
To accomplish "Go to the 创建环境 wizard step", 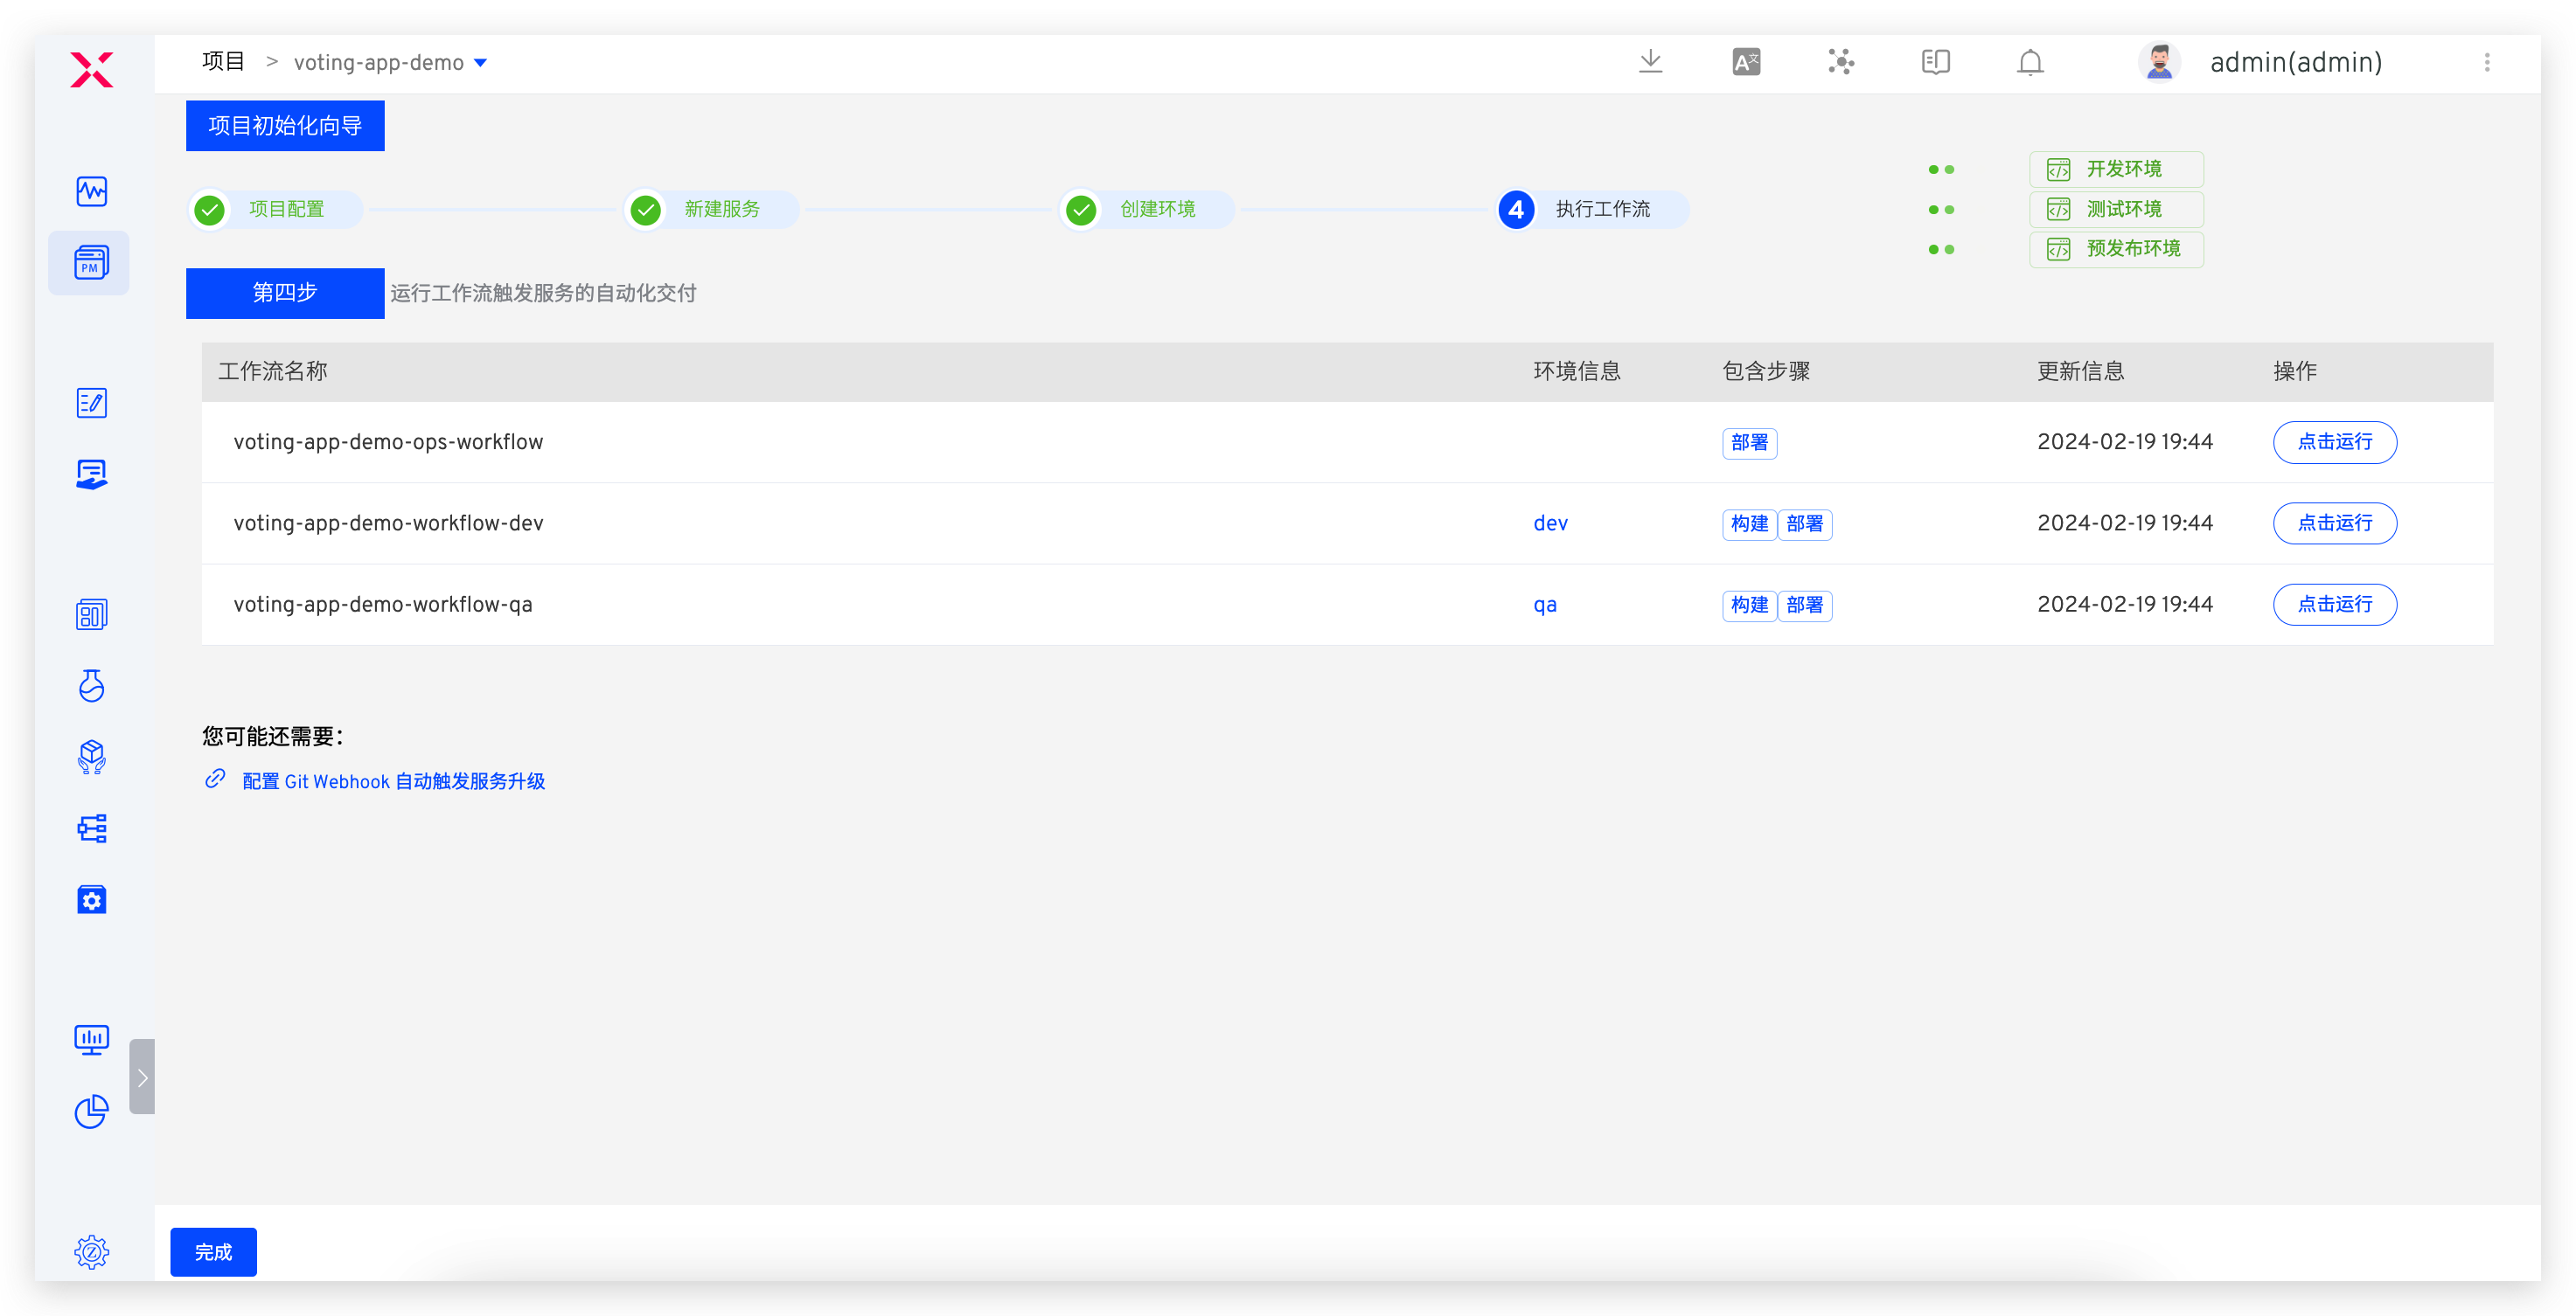I will [x=1156, y=209].
